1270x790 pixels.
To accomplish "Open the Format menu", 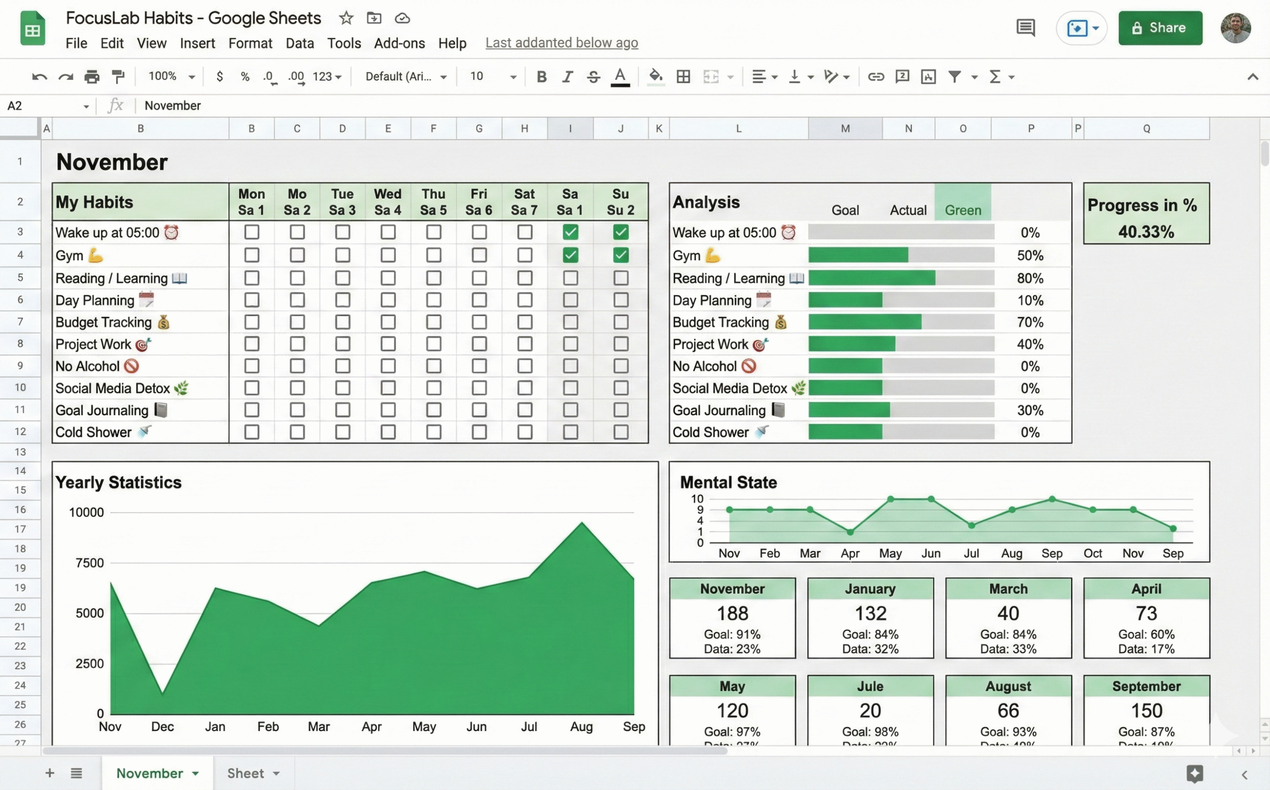I will click(x=250, y=43).
